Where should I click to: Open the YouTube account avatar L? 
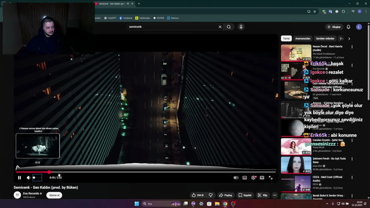pos(359,27)
